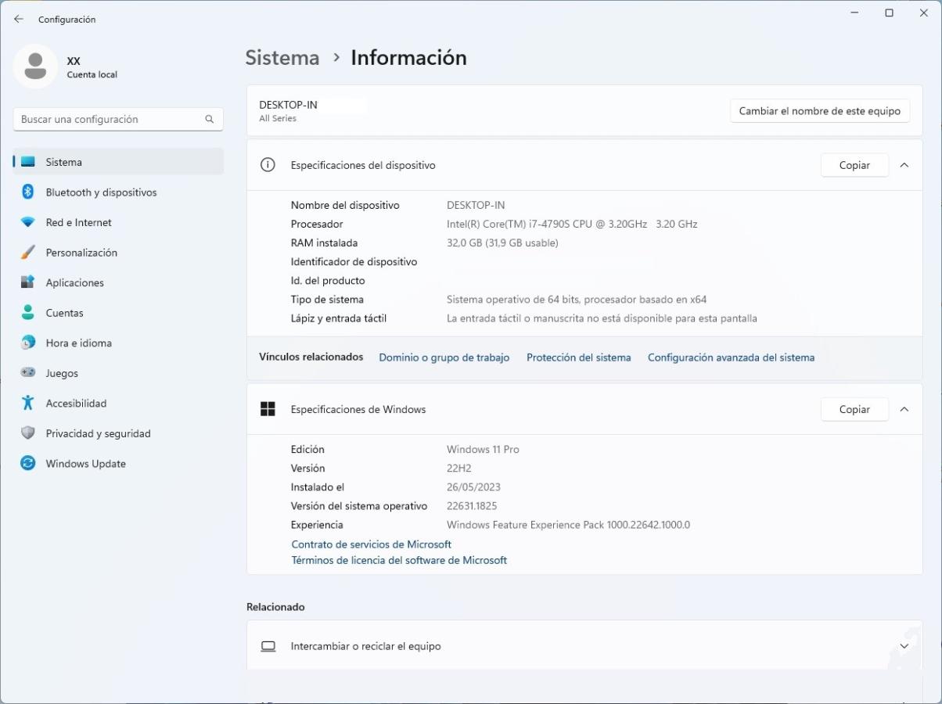The height and width of the screenshot is (704, 942).
Task: Collapse Especificaciones de Windows section
Action: tap(904, 409)
